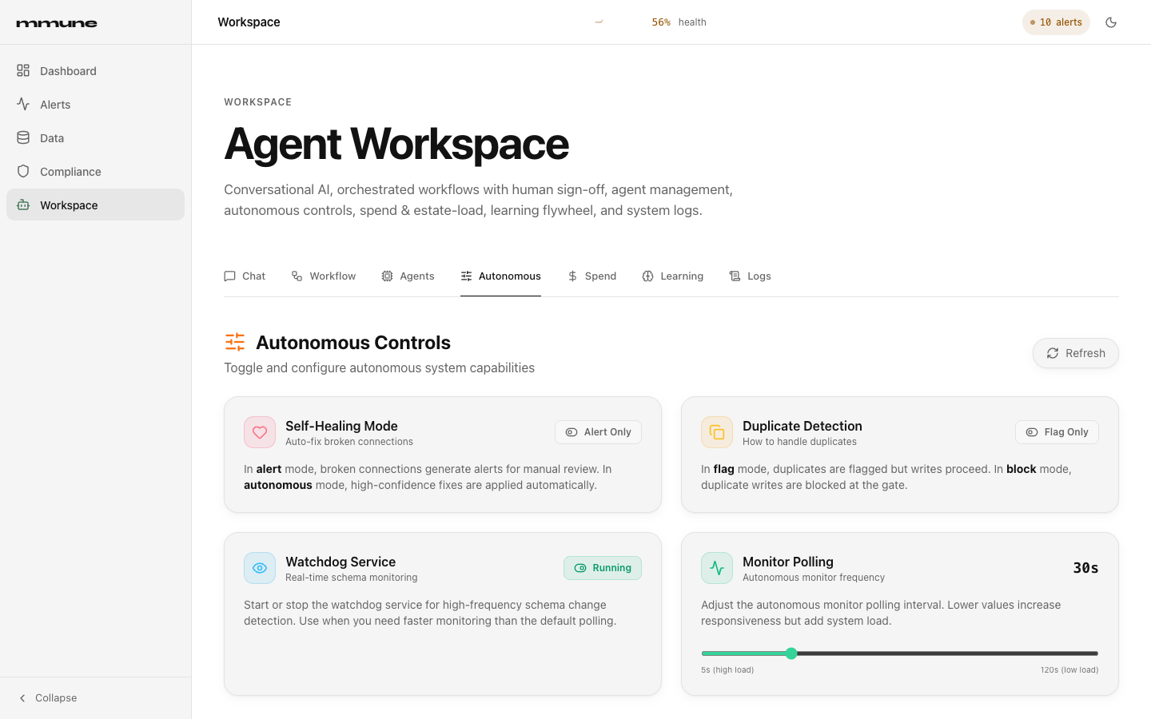This screenshot has height=719, width=1151.
Task: Stop the Watchdog Service via Running toggle
Action: tap(603, 568)
